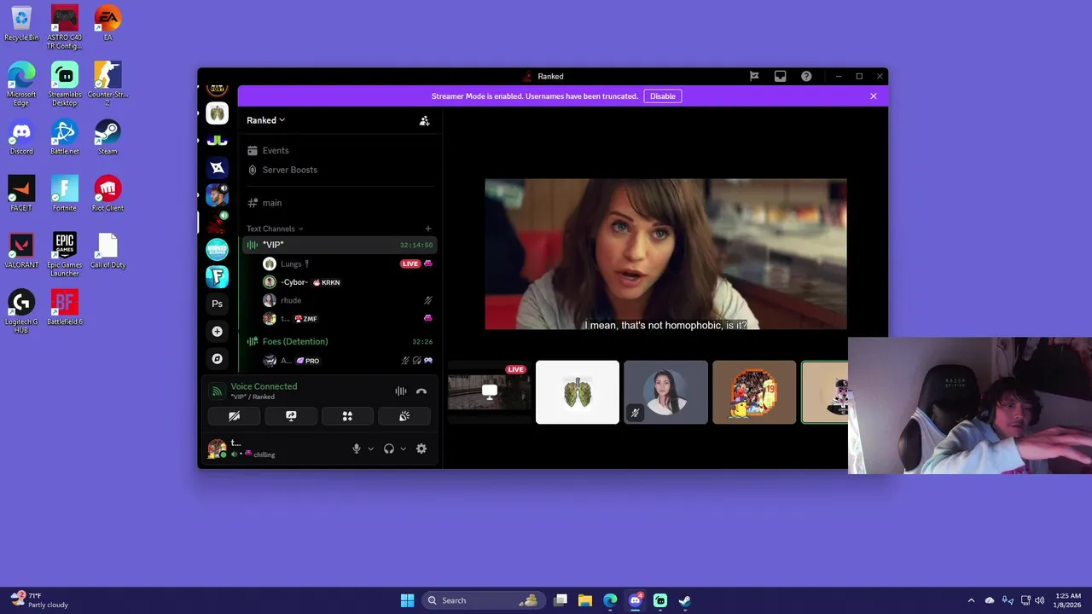The height and width of the screenshot is (614, 1092).
Task: Open the Discover compass icon
Action: coord(217,358)
